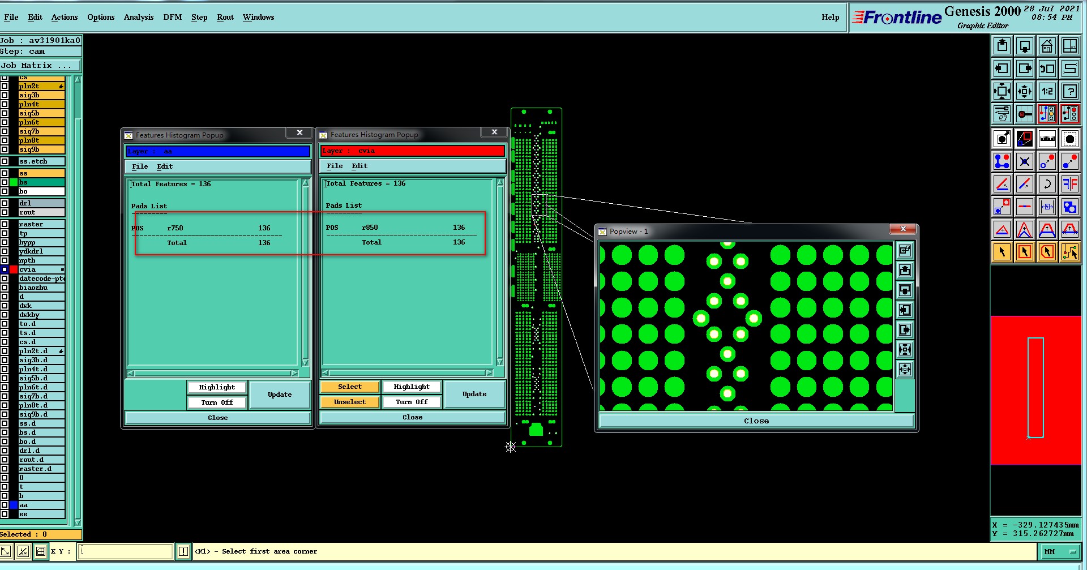Click the question mark help icon
This screenshot has height=570, width=1087.
pos(1070,91)
